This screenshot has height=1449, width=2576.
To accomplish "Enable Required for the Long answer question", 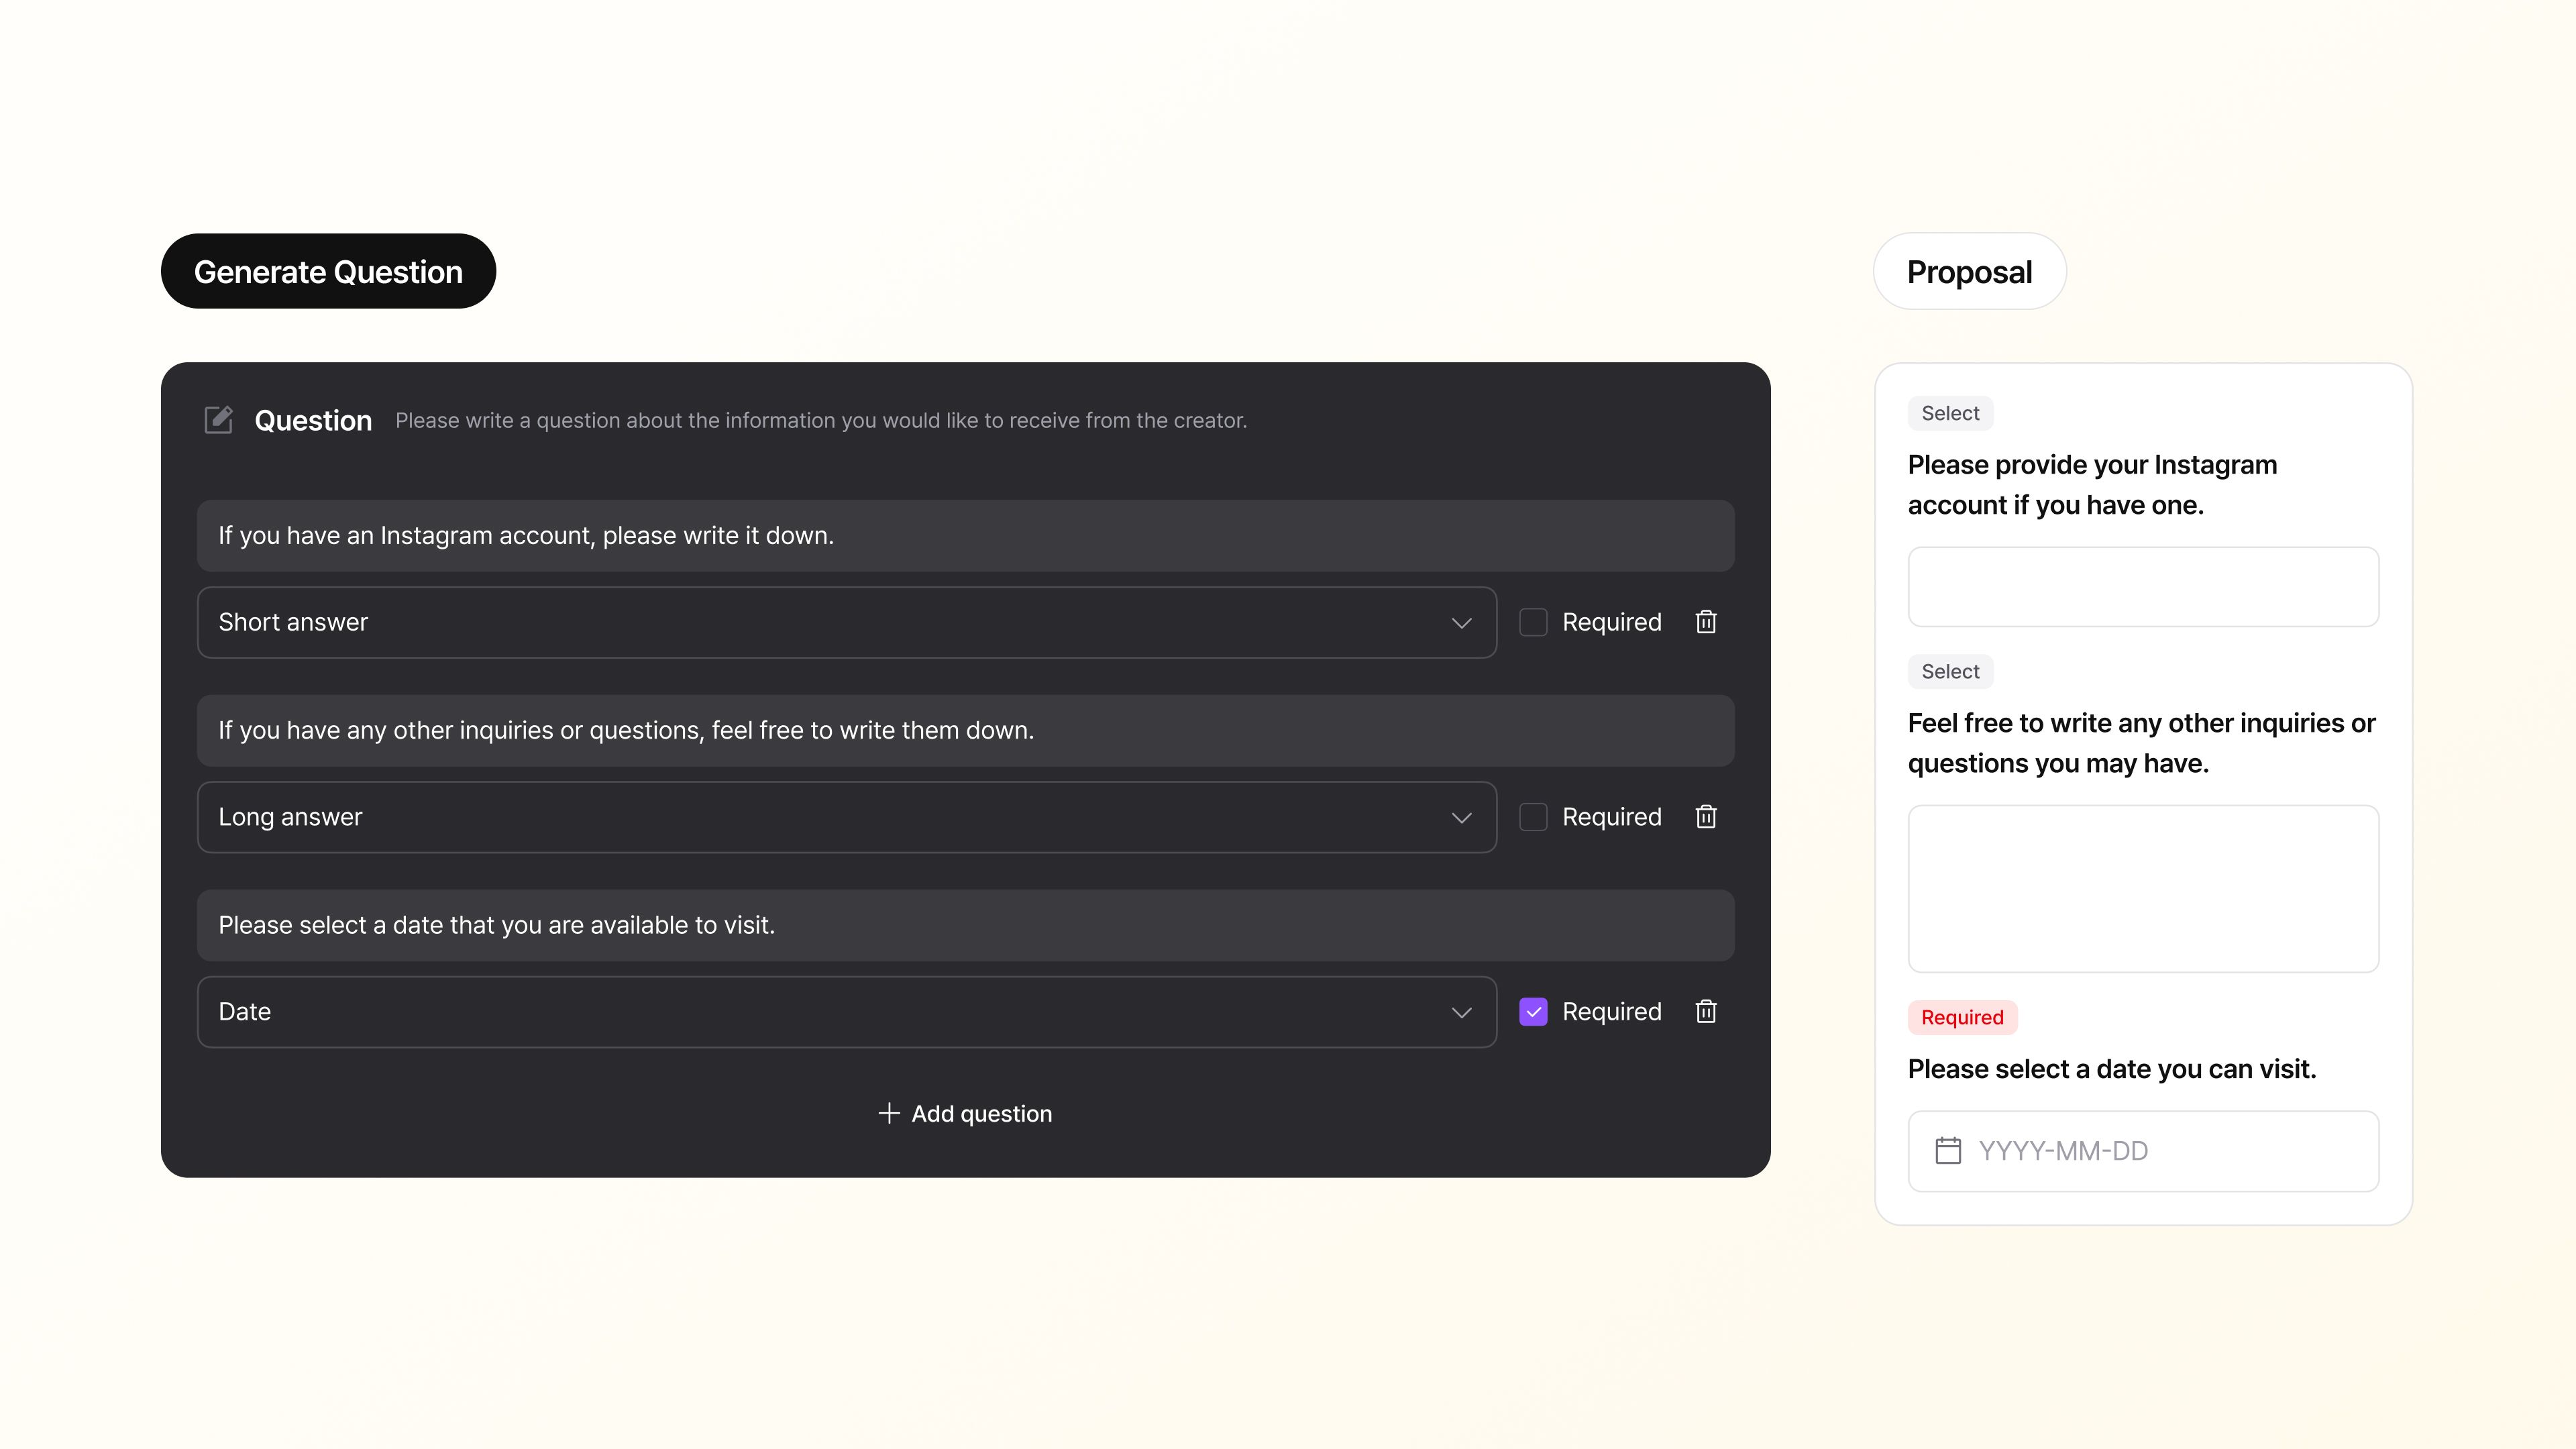I will [1533, 817].
